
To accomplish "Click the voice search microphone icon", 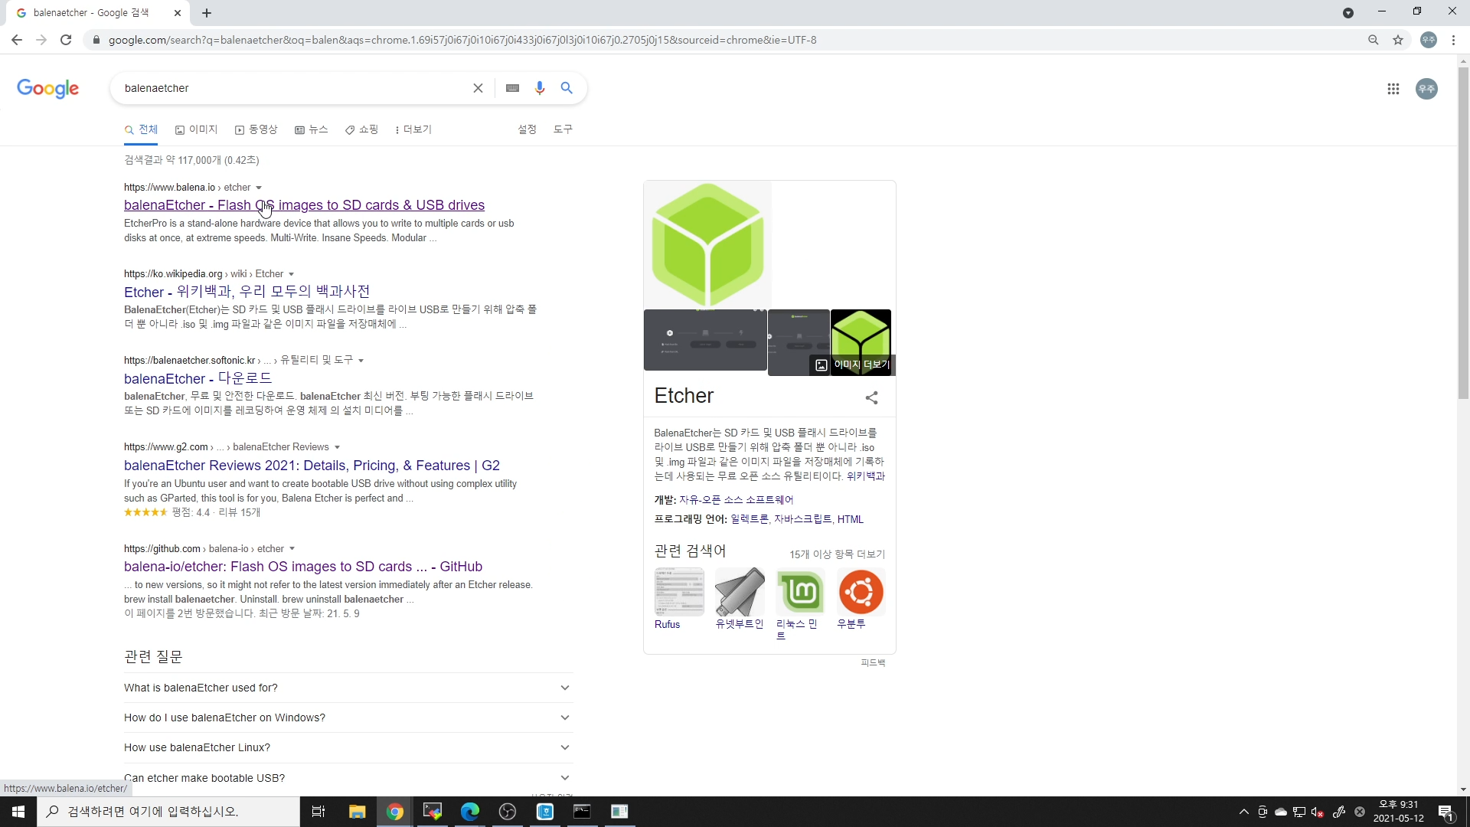I will coord(540,88).
